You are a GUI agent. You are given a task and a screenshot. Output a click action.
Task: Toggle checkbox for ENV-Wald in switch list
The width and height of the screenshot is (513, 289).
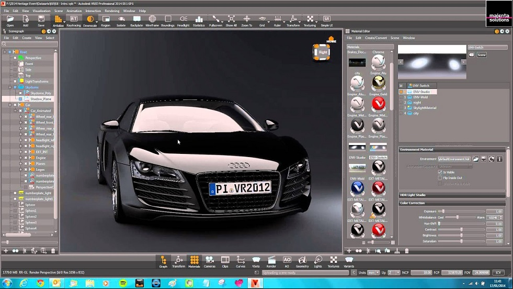pyautogui.click(x=401, y=97)
